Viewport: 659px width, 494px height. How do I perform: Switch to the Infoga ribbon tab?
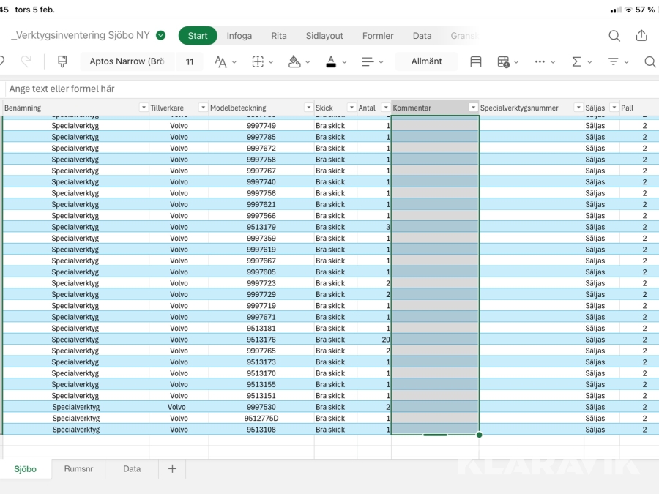coord(239,36)
